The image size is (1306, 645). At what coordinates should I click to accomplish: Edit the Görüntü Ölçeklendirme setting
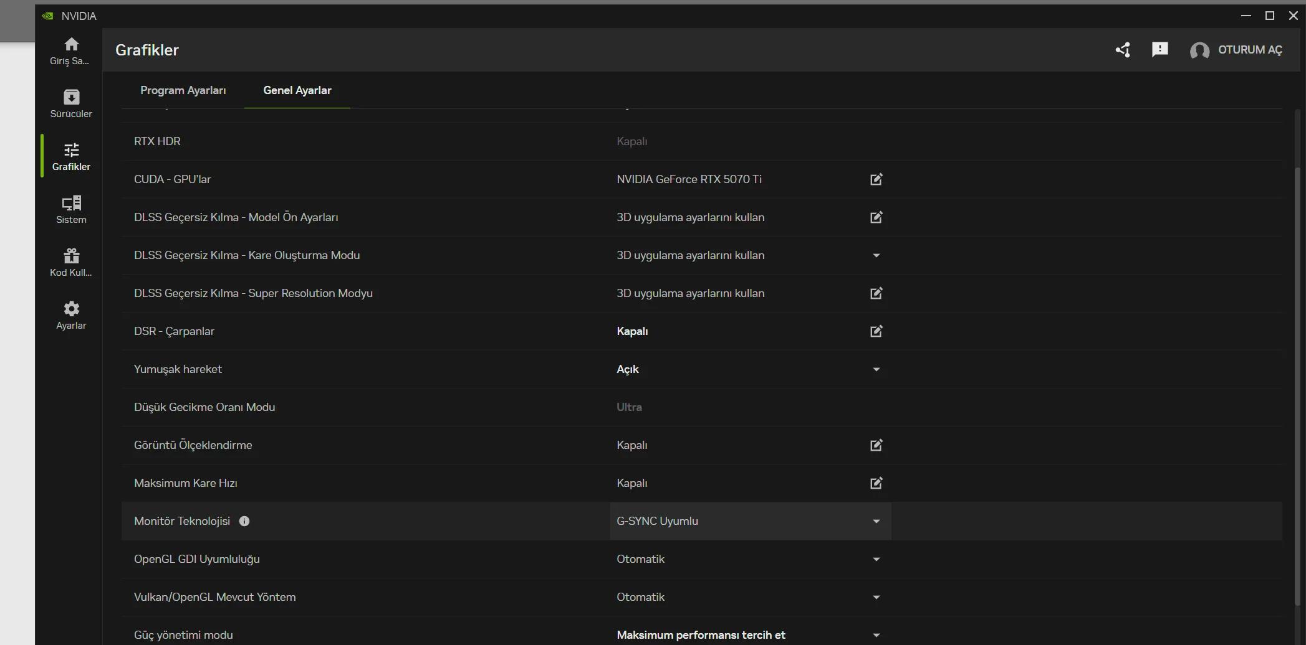[876, 445]
